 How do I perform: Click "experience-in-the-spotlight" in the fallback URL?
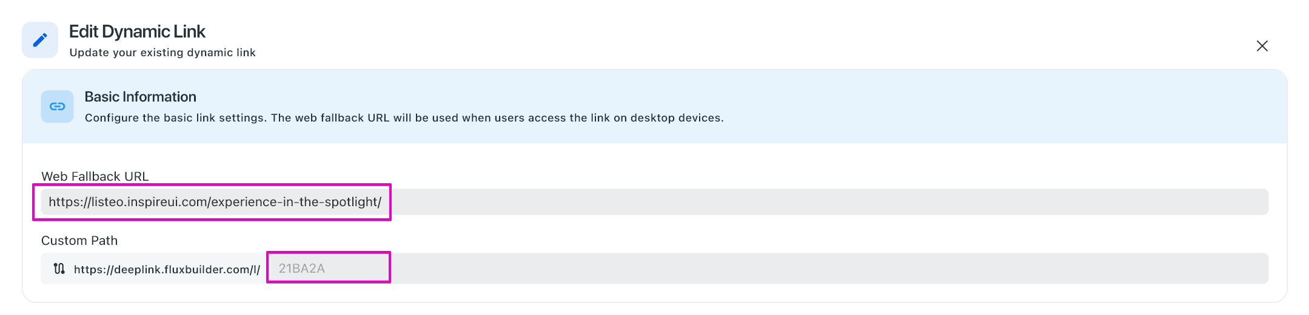pos(295,202)
